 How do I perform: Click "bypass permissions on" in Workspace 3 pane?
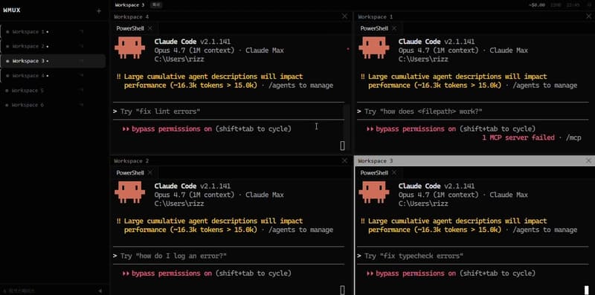416,273
